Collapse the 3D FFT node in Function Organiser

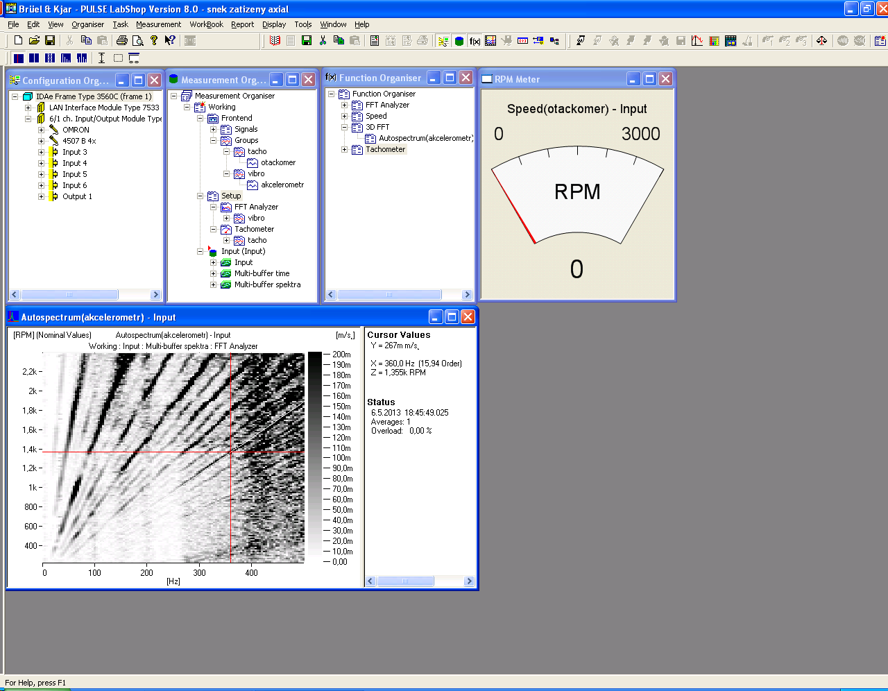pyautogui.click(x=344, y=127)
